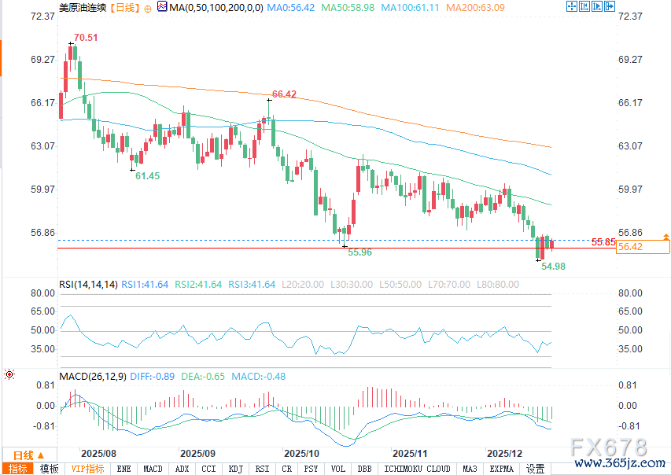The width and height of the screenshot is (671, 475).
Task: Select the EXPMA indicator
Action: tap(501, 469)
